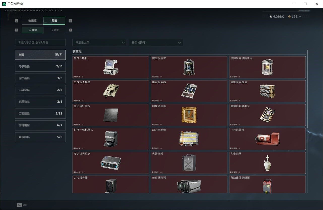Click the 复苏呼吸机 item name label
The height and width of the screenshot is (210, 323).
click(x=81, y=58)
